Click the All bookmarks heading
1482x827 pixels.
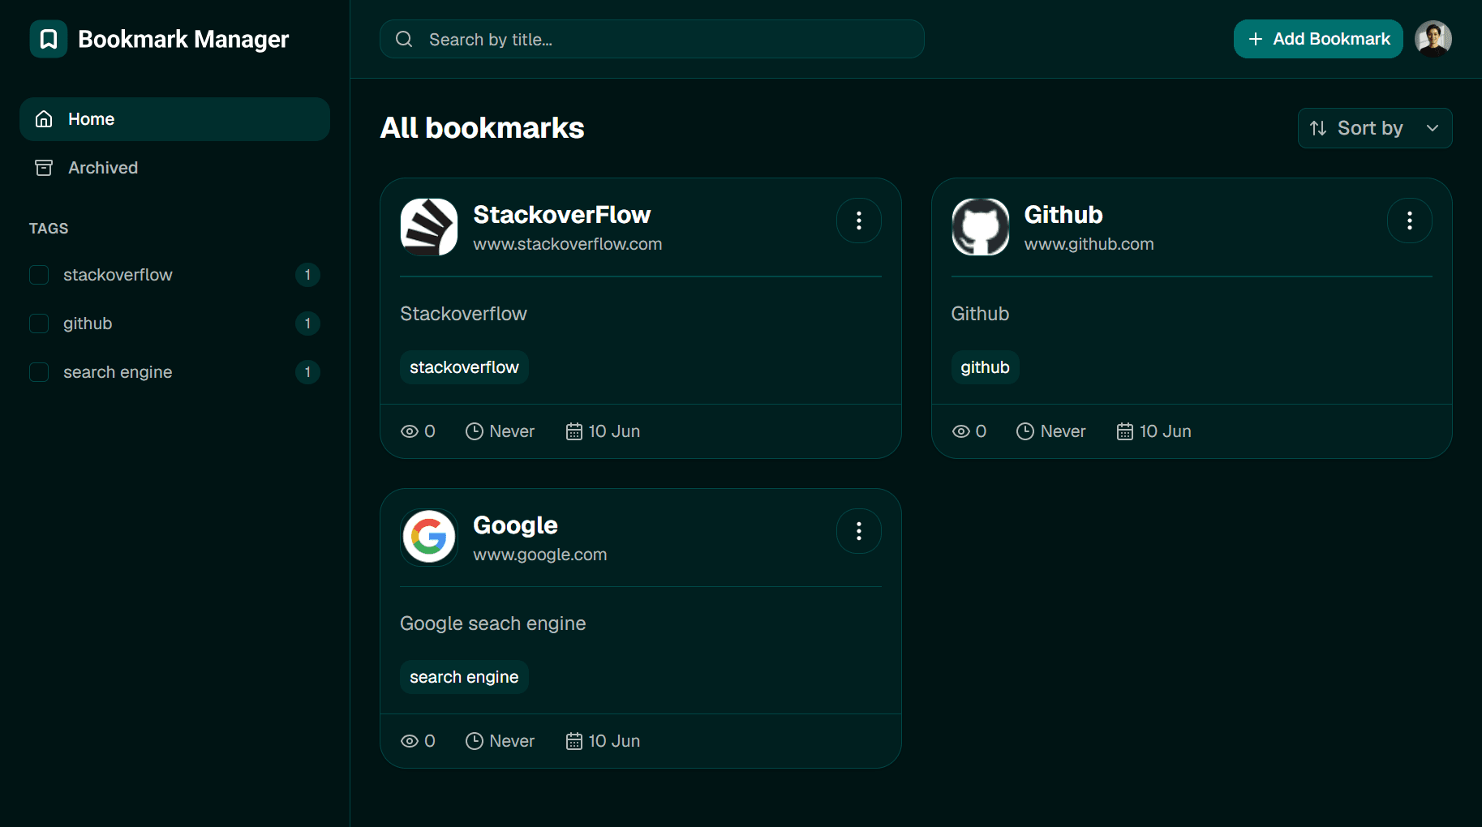click(482, 128)
